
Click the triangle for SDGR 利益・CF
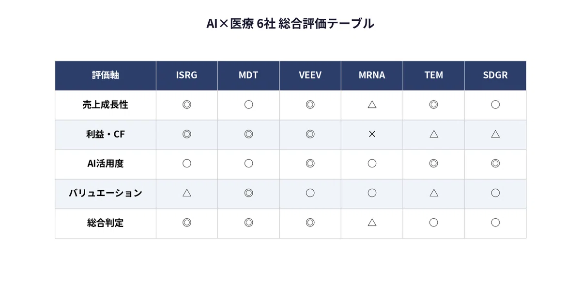(x=495, y=134)
